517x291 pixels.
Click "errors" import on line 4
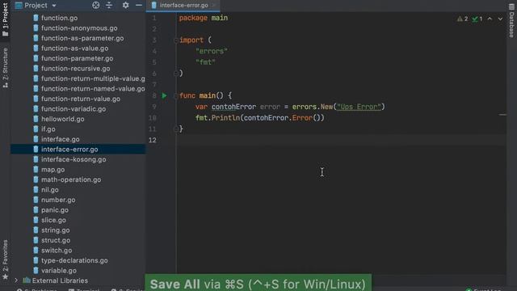[x=212, y=52]
